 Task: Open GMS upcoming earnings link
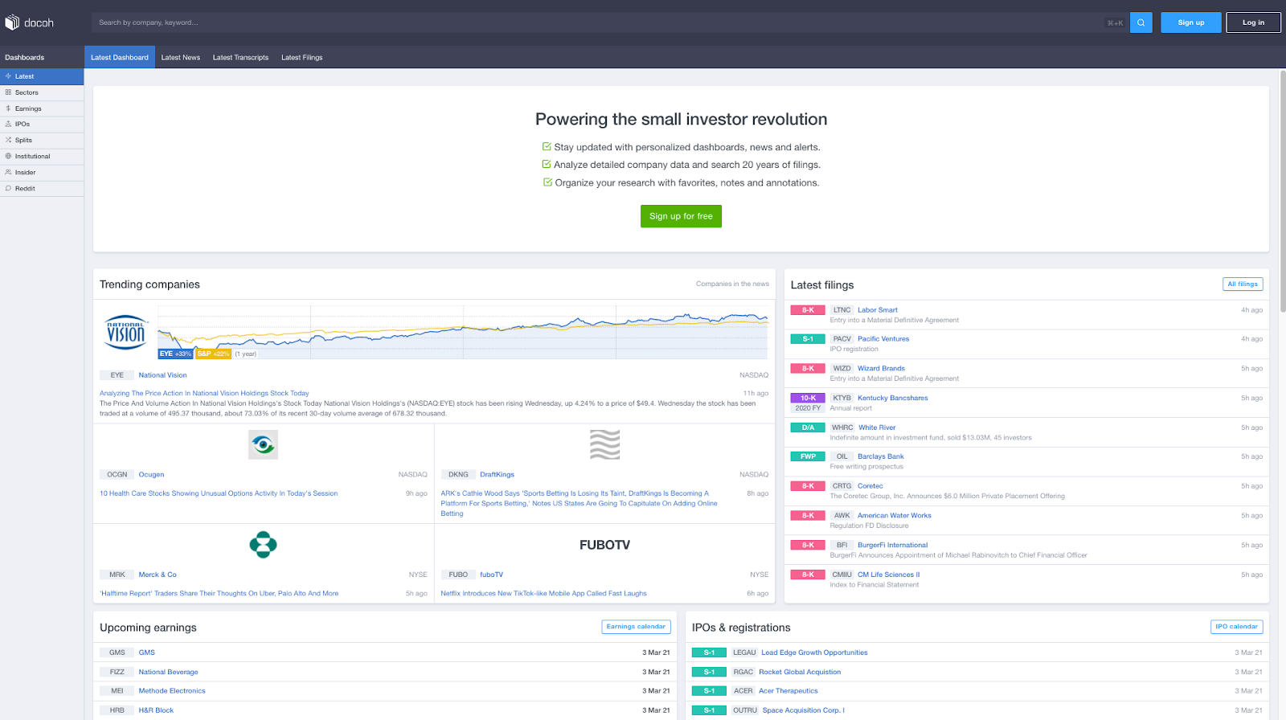(x=146, y=652)
